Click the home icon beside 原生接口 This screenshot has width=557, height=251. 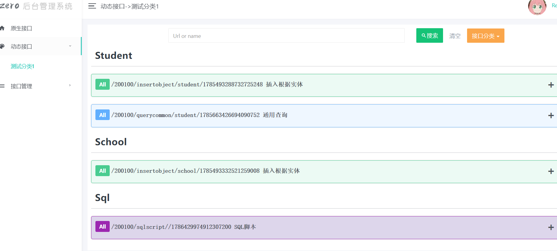[2, 28]
